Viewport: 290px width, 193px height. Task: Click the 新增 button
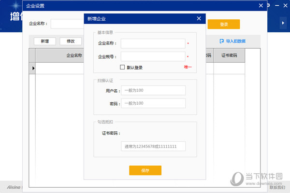(45, 41)
